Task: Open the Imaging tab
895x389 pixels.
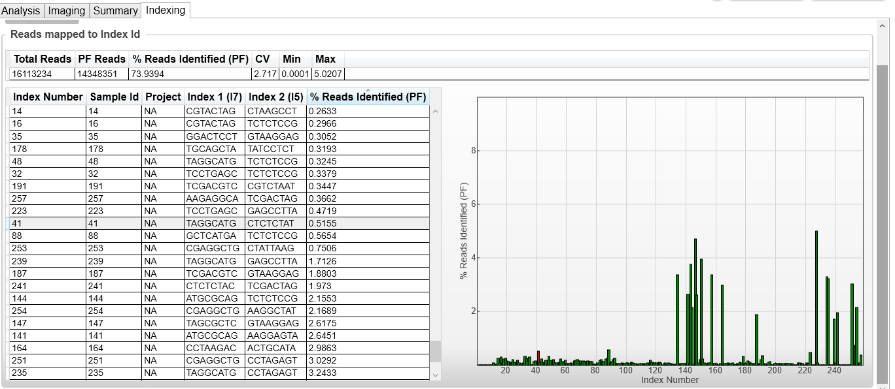Action: coord(67,10)
